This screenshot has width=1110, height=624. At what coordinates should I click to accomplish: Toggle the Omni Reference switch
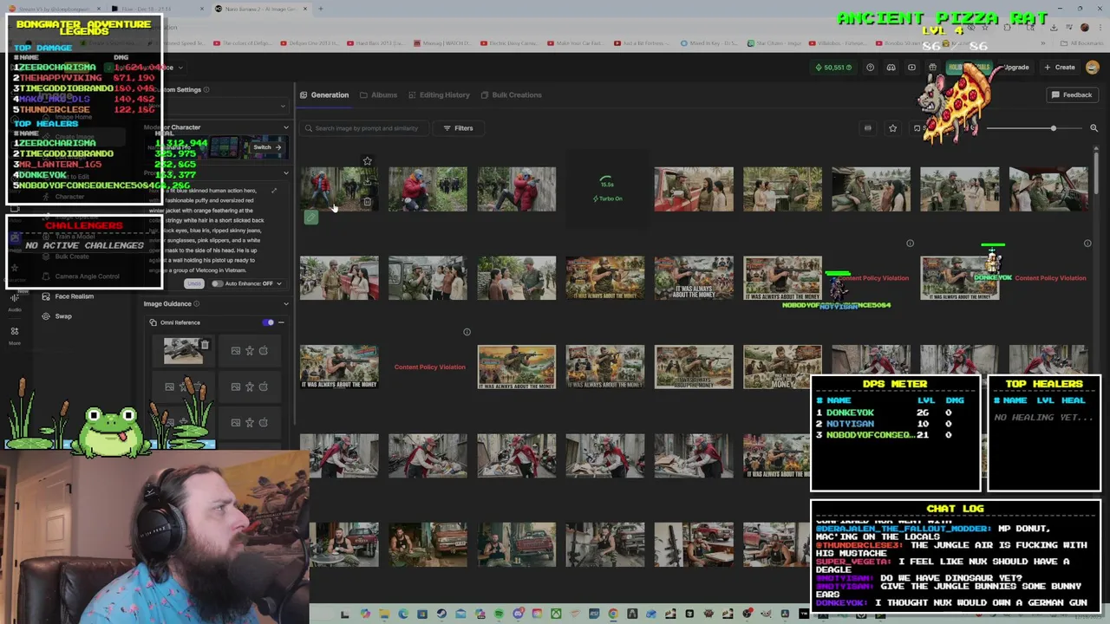coord(269,322)
